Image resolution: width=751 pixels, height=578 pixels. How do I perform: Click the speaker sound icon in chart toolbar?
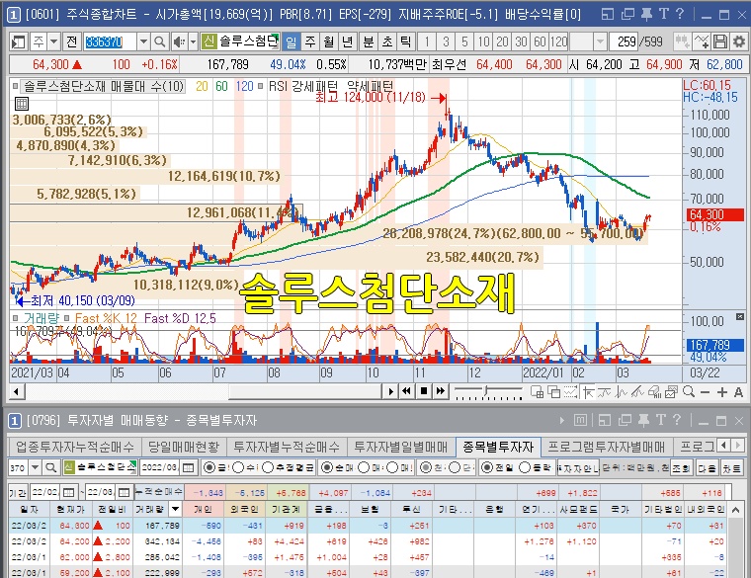(179, 42)
